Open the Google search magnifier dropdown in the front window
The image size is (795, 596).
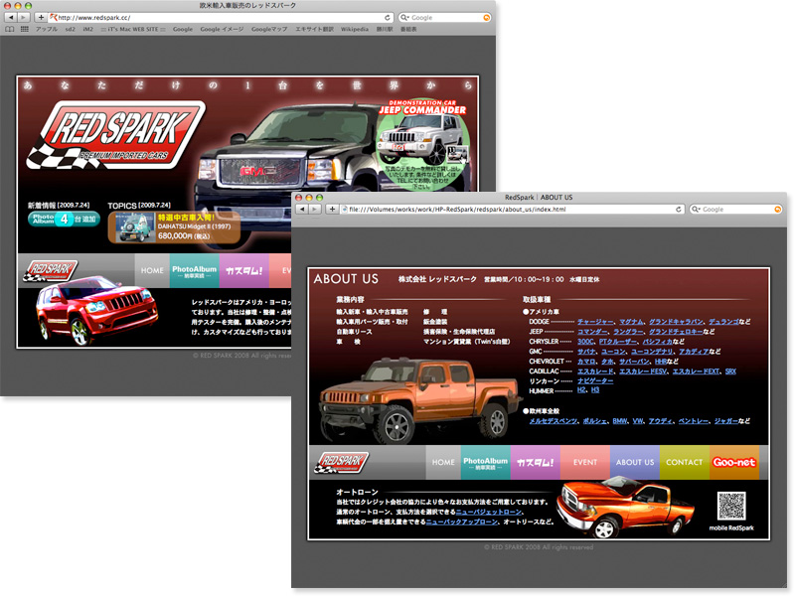point(698,210)
